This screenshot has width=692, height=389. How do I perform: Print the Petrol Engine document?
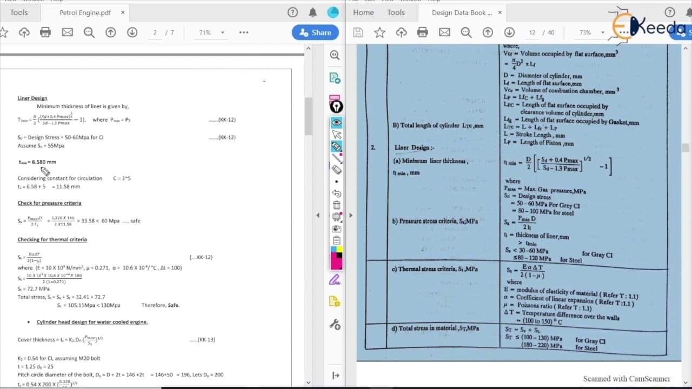[x=45, y=32]
